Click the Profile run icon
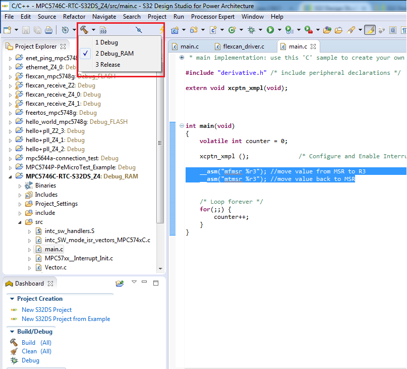 (289, 30)
